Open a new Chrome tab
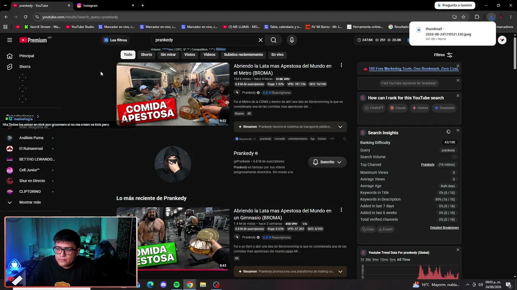Viewport: 517px width, 290px height. [x=143, y=6]
